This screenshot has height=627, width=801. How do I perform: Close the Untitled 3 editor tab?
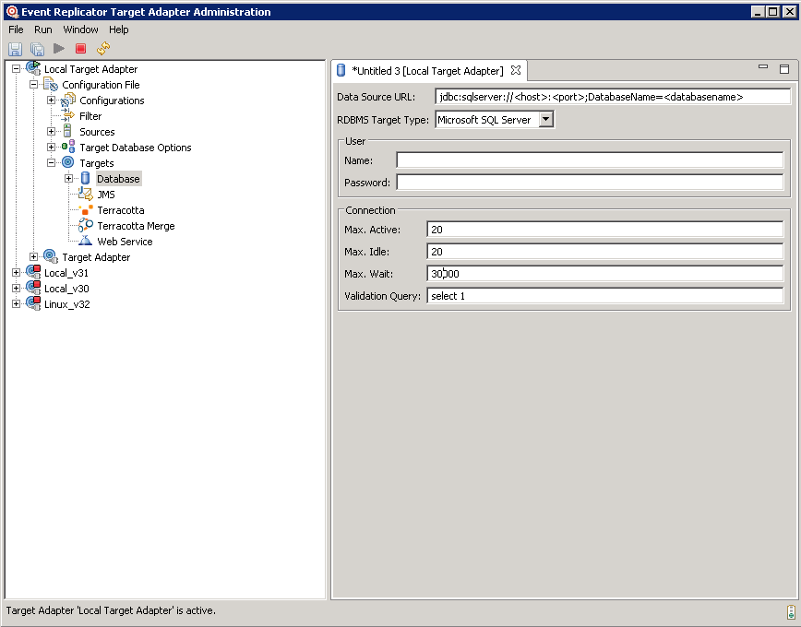click(516, 70)
